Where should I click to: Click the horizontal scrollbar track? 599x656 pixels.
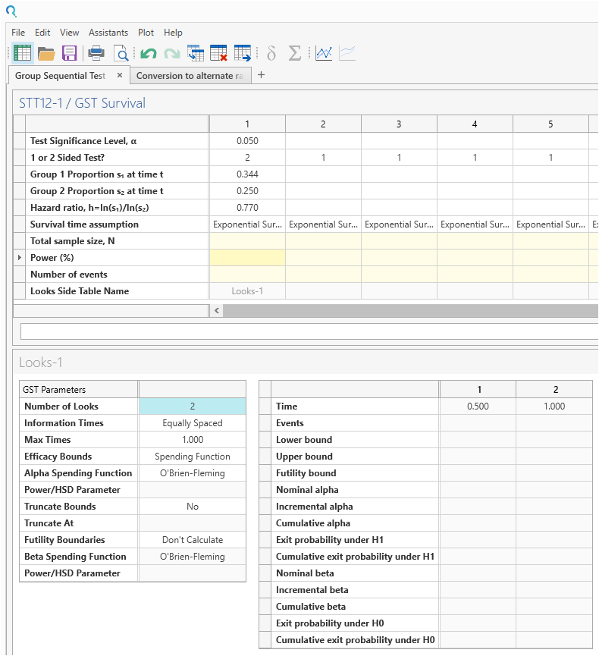[410, 311]
